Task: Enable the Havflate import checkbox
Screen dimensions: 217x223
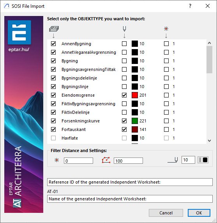Action: coord(53,138)
